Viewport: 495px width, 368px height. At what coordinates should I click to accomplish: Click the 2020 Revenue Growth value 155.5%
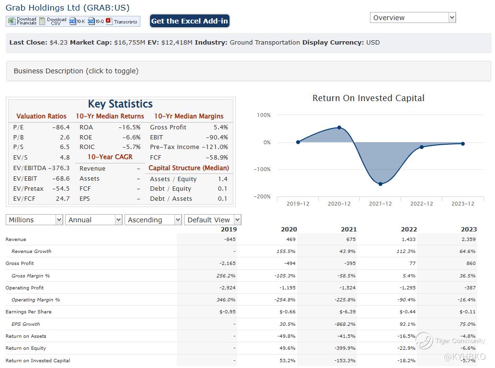(x=286, y=251)
